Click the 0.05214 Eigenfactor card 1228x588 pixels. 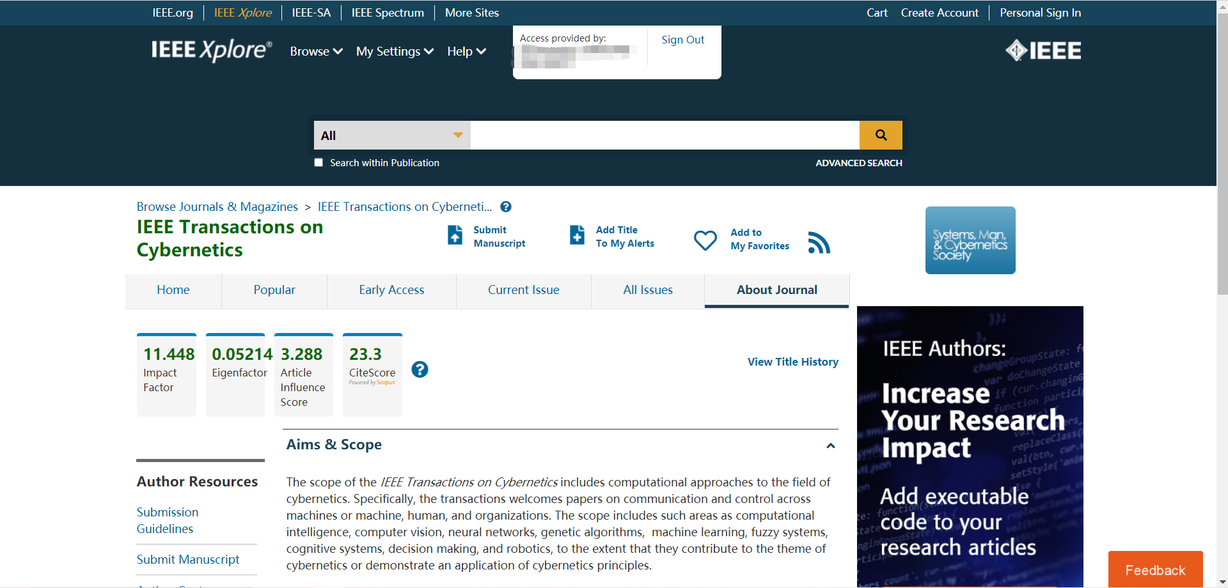pyautogui.click(x=235, y=375)
